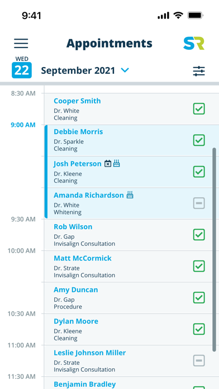Tap the WED 22 date badge
The image size is (219, 389).
click(22, 67)
